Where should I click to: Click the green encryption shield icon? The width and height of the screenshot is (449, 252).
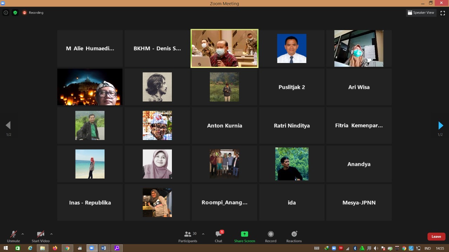coord(15,13)
